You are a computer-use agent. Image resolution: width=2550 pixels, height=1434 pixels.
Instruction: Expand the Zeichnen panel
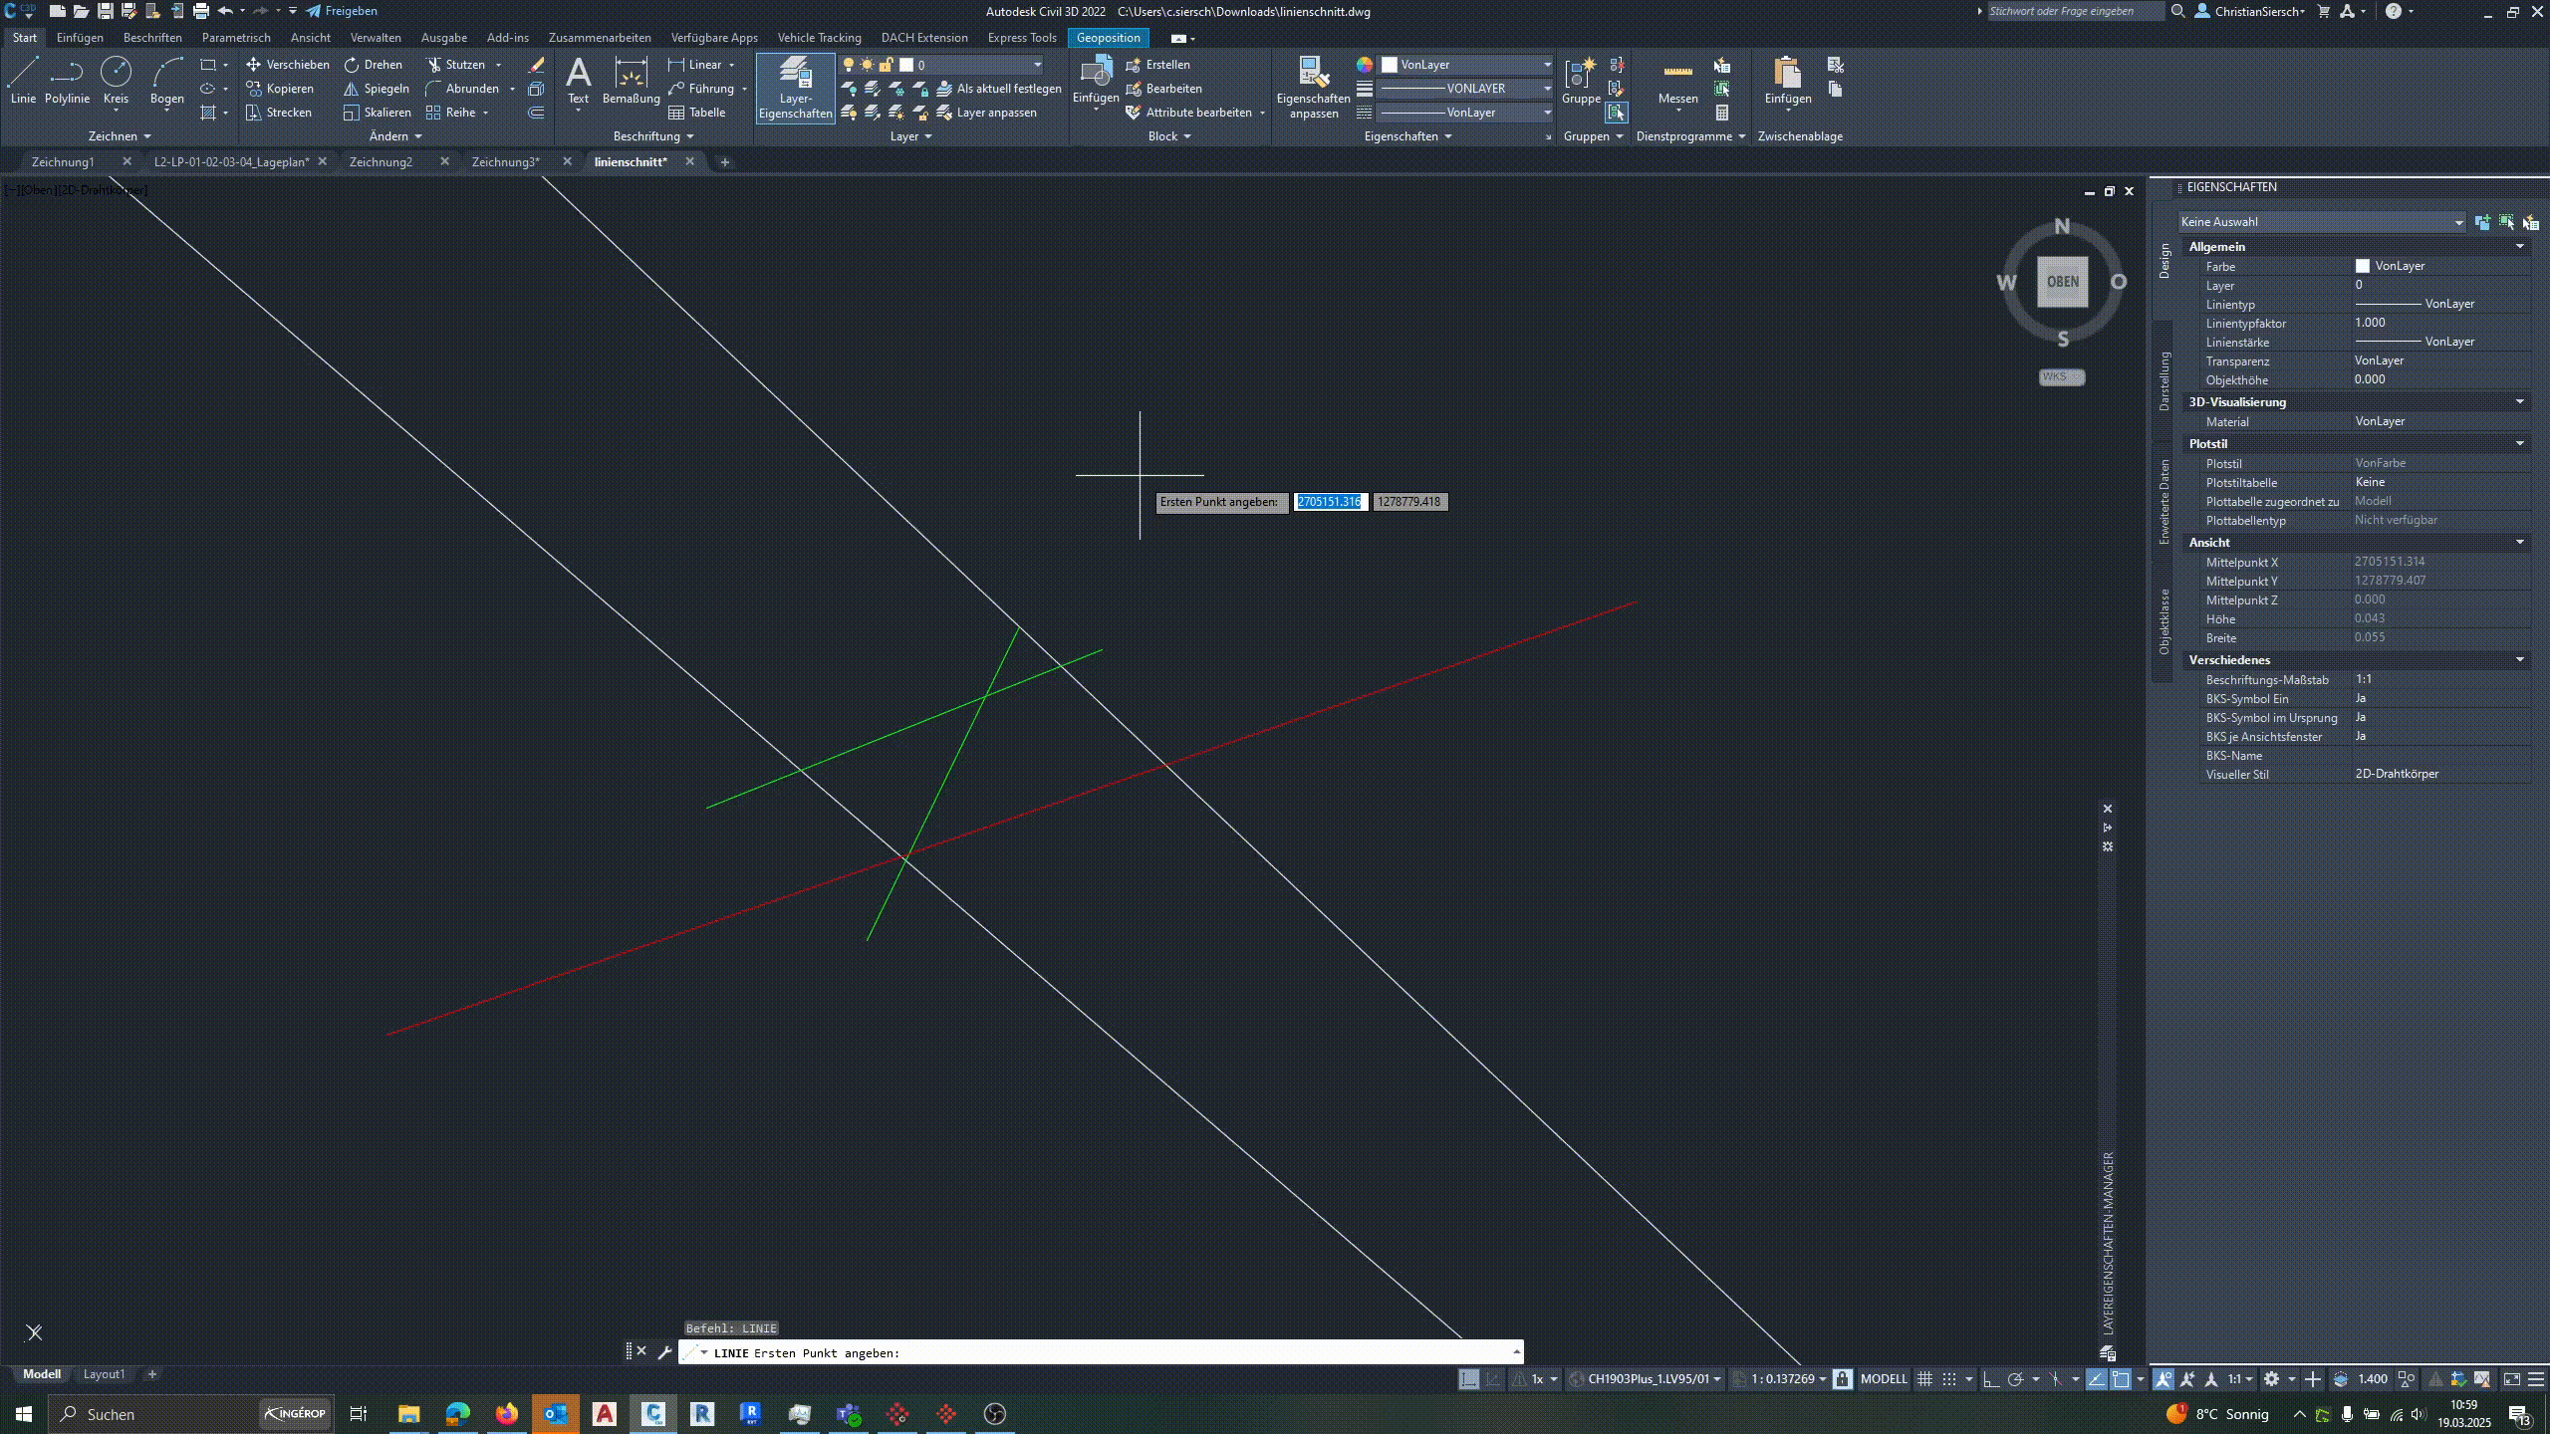click(120, 136)
